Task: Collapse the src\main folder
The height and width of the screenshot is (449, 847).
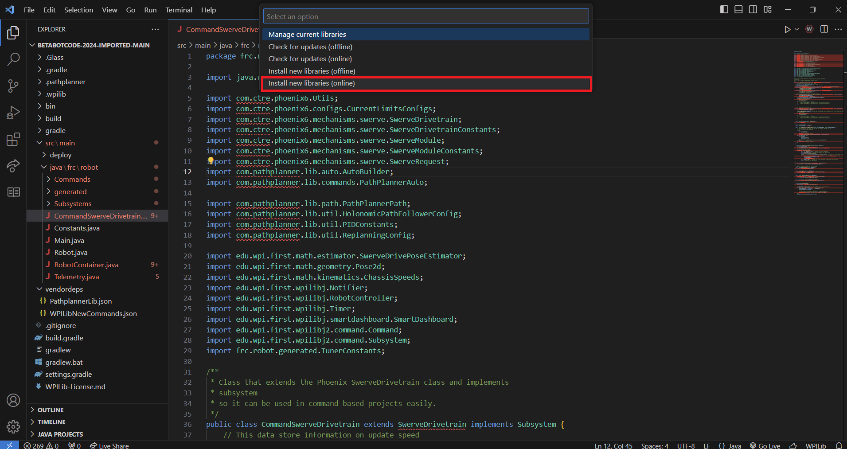Action: (60, 143)
